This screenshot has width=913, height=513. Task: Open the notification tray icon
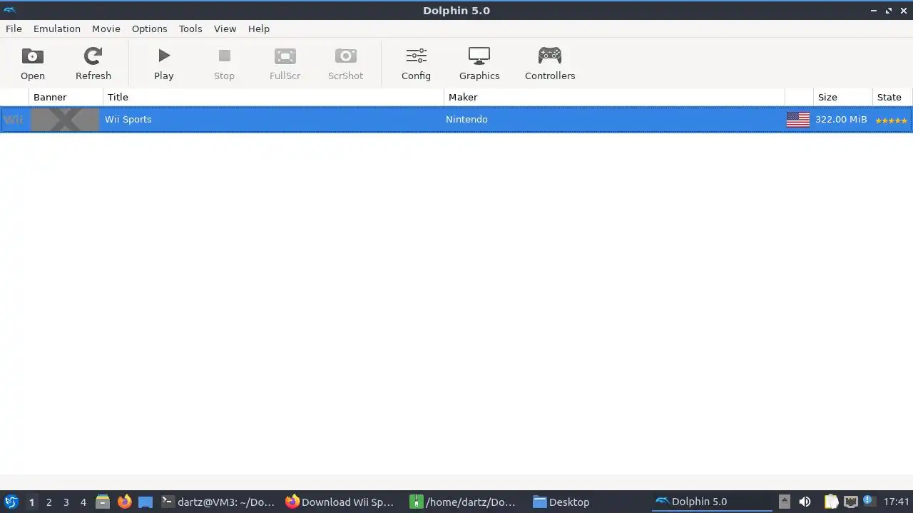point(868,501)
